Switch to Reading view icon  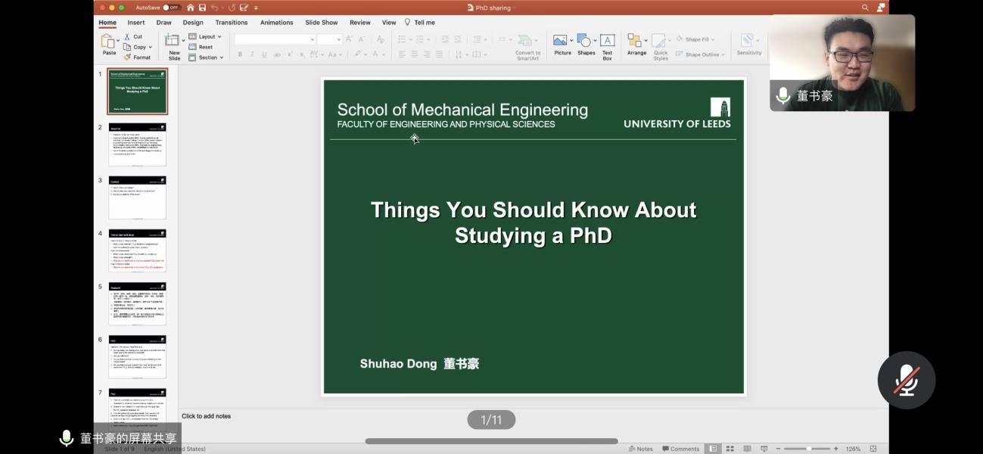point(748,449)
